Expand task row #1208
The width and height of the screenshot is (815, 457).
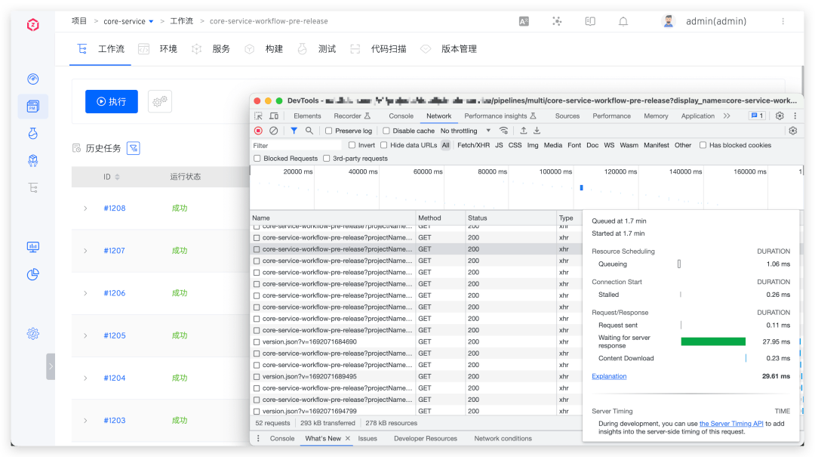[86, 208]
